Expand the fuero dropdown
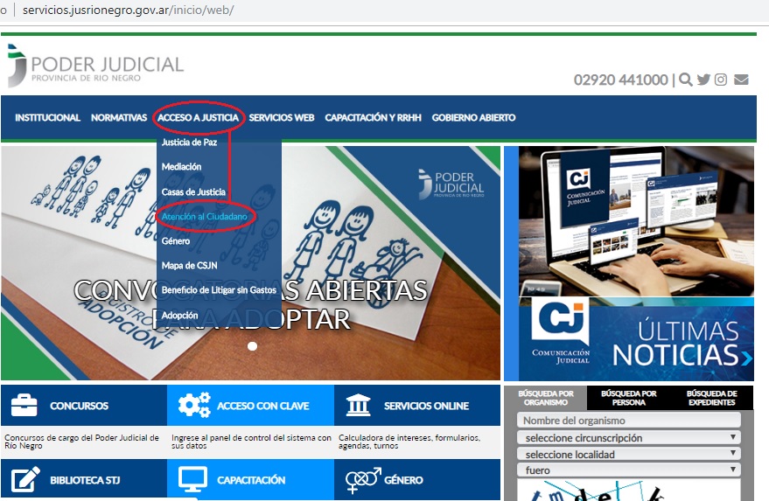The image size is (769, 501). [x=629, y=470]
